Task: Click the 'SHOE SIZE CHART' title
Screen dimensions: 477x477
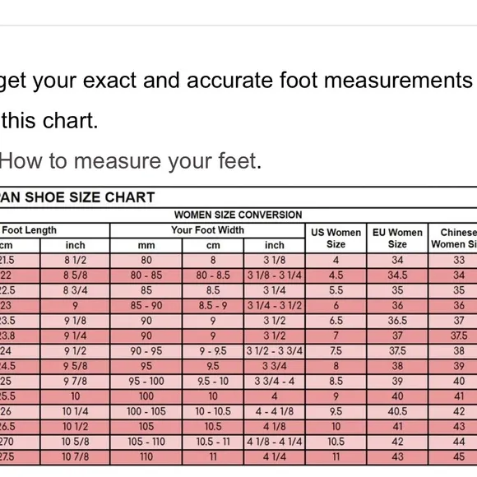Action: pyautogui.click(x=90, y=197)
